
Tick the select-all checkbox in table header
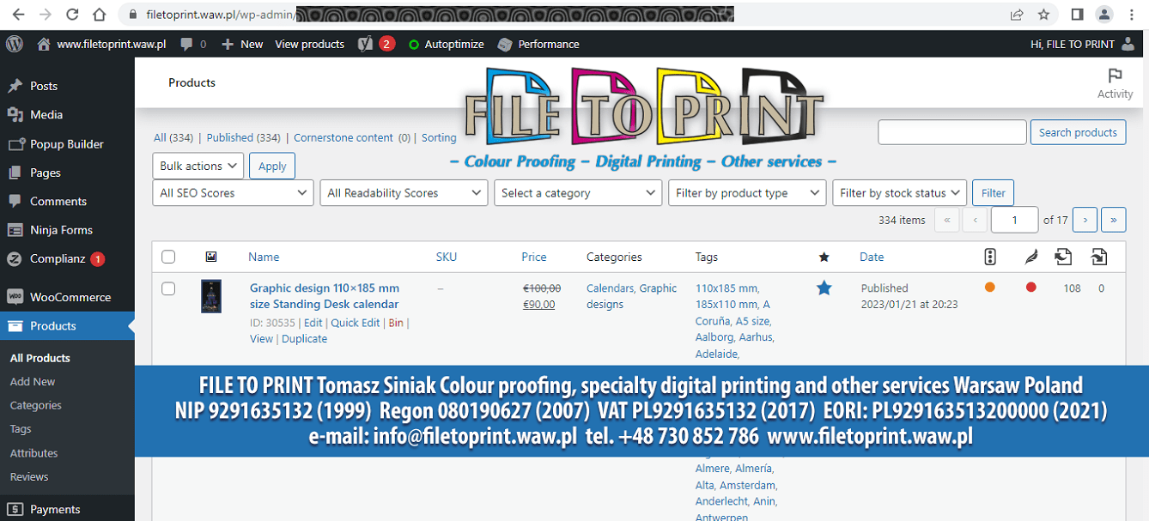(168, 257)
